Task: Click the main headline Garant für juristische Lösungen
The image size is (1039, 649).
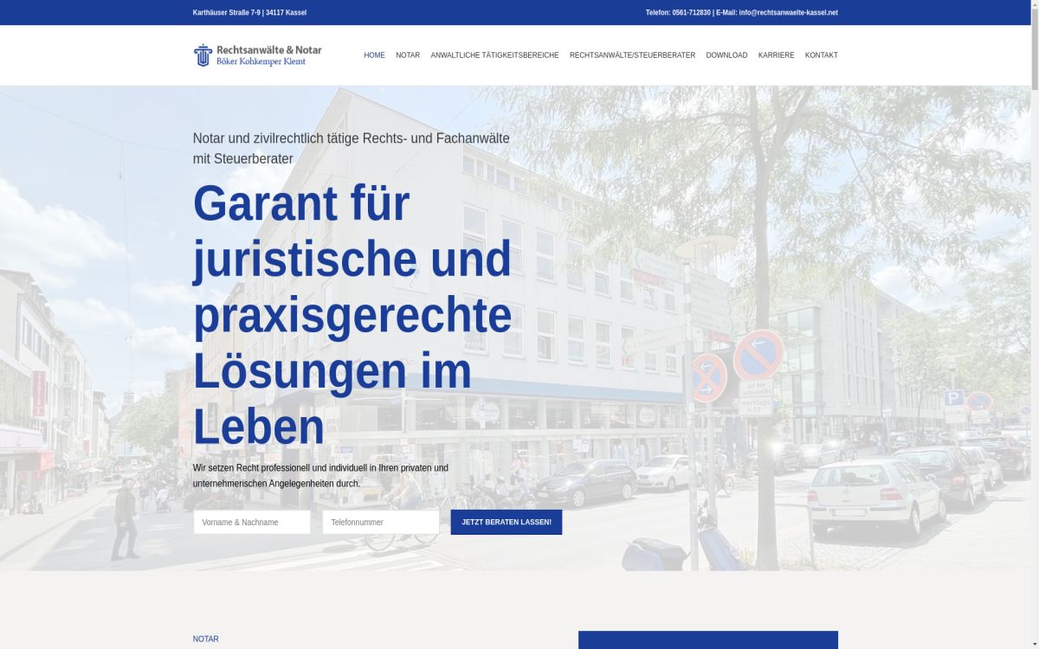Action: click(346, 312)
